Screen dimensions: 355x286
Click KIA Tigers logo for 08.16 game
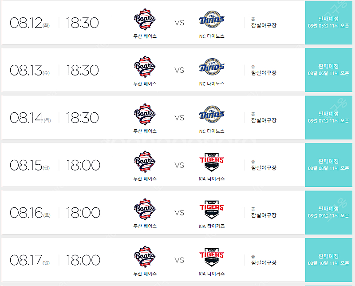(x=212, y=209)
